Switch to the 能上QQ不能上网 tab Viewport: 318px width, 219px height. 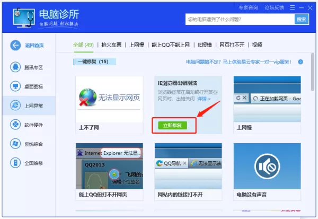click(x=171, y=45)
